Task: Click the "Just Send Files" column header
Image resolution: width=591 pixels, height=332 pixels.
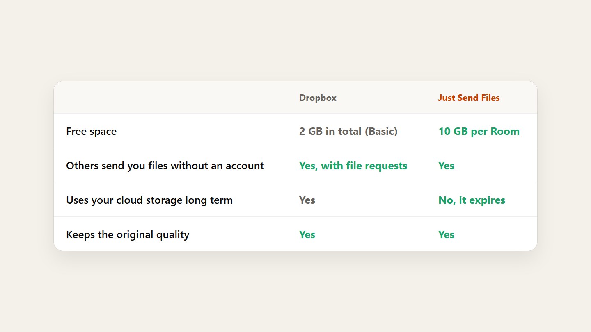Action: pyautogui.click(x=469, y=98)
